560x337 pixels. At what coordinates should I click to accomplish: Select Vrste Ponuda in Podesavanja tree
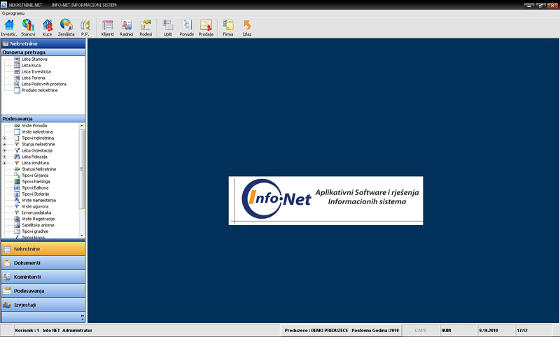(34, 126)
